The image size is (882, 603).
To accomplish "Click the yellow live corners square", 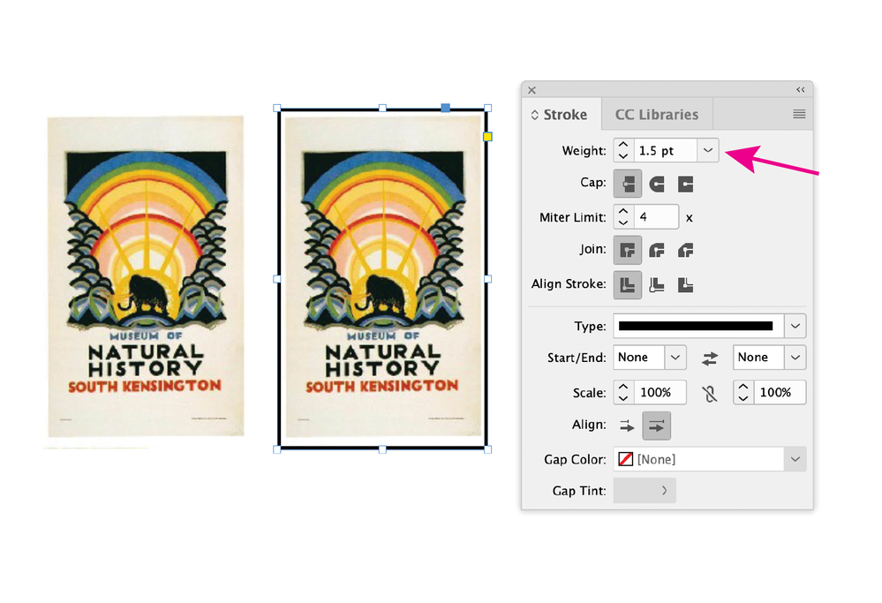I will pos(487,137).
